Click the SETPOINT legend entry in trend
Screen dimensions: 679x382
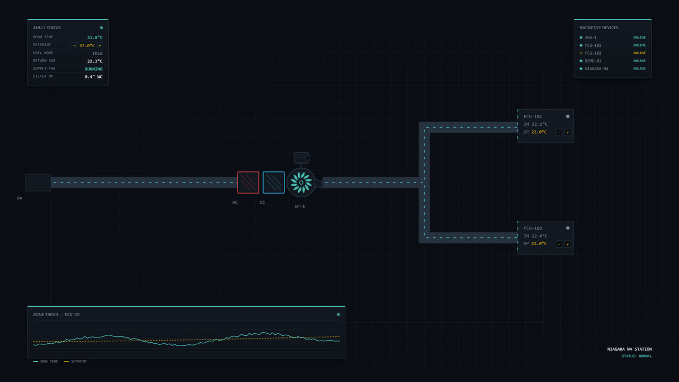pyautogui.click(x=75, y=361)
